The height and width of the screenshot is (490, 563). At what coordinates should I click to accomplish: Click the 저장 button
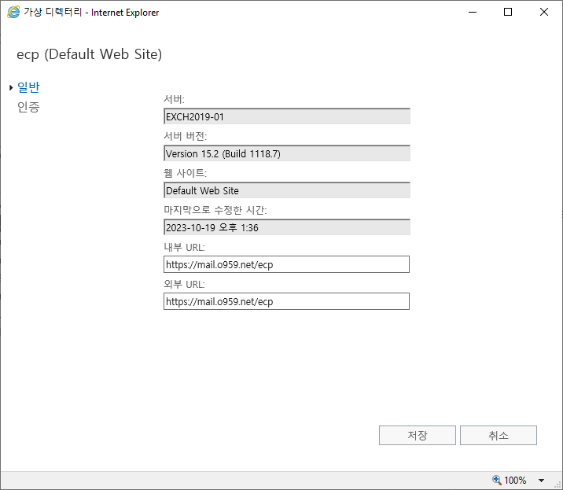point(418,436)
